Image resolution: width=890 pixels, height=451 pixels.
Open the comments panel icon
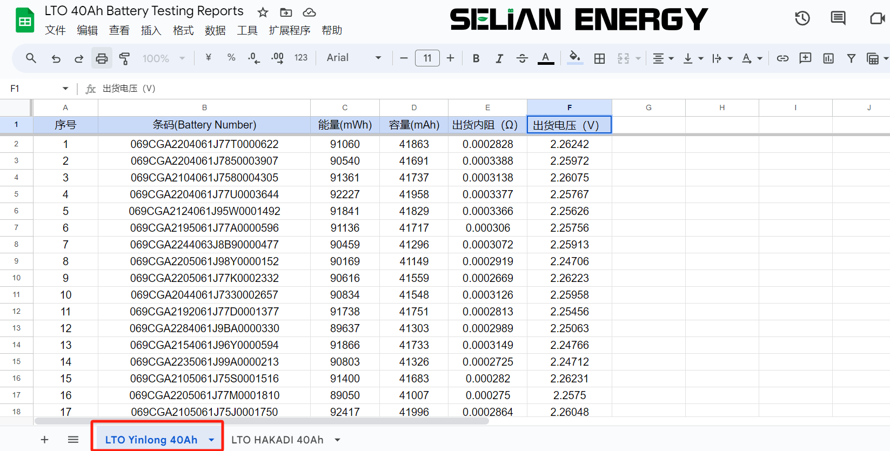point(838,18)
